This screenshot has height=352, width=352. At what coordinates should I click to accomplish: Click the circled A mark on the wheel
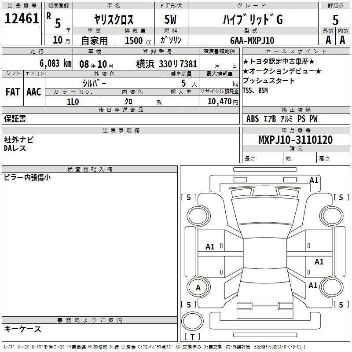(x=198, y=288)
